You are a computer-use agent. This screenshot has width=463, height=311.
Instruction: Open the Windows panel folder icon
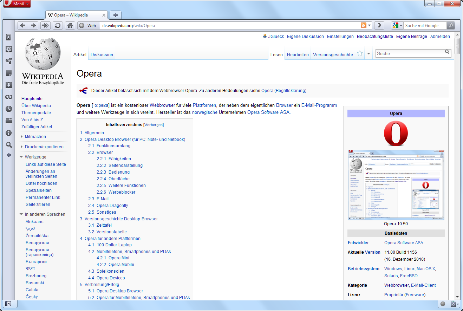9,121
